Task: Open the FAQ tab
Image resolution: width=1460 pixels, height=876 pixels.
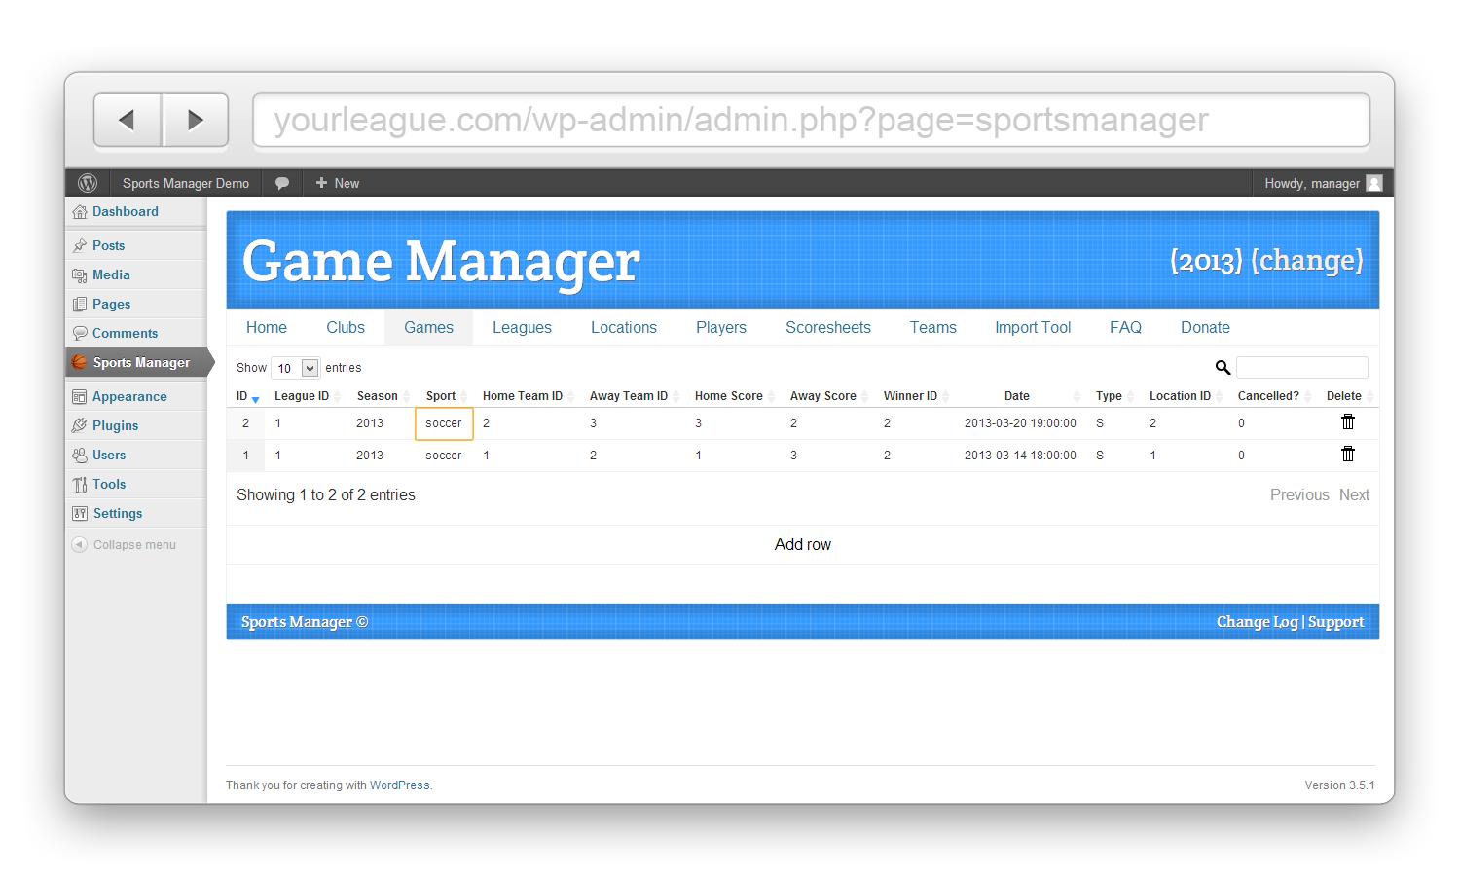Action: click(1125, 328)
